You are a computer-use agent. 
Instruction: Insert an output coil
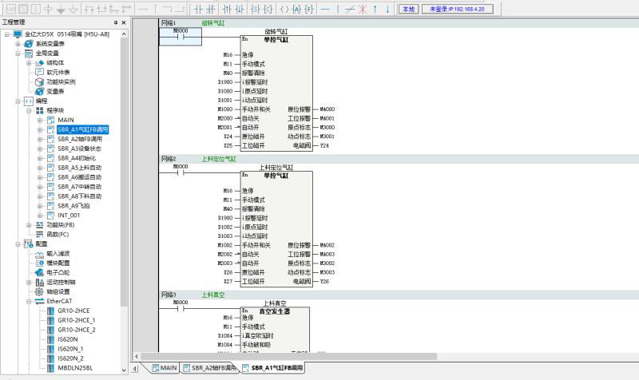coord(284,9)
